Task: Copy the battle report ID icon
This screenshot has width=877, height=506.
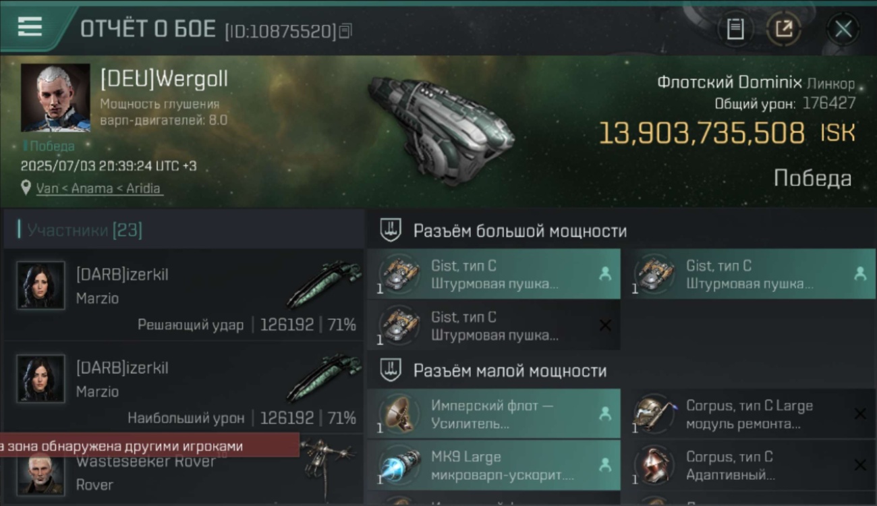Action: [x=345, y=30]
